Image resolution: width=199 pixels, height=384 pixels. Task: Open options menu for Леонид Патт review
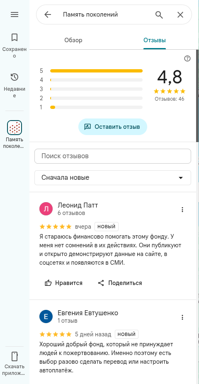click(x=182, y=210)
